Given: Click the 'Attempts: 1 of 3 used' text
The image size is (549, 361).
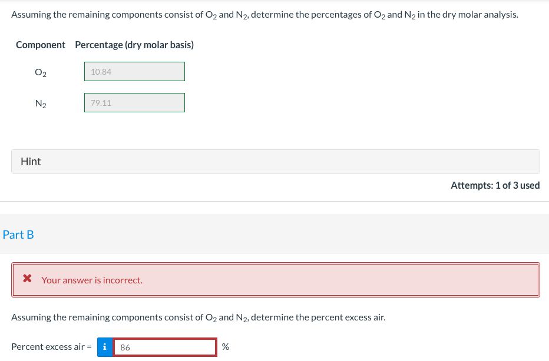Looking at the screenshot, I should tap(495, 185).
